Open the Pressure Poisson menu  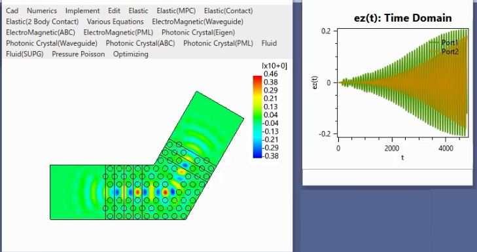[x=79, y=54]
